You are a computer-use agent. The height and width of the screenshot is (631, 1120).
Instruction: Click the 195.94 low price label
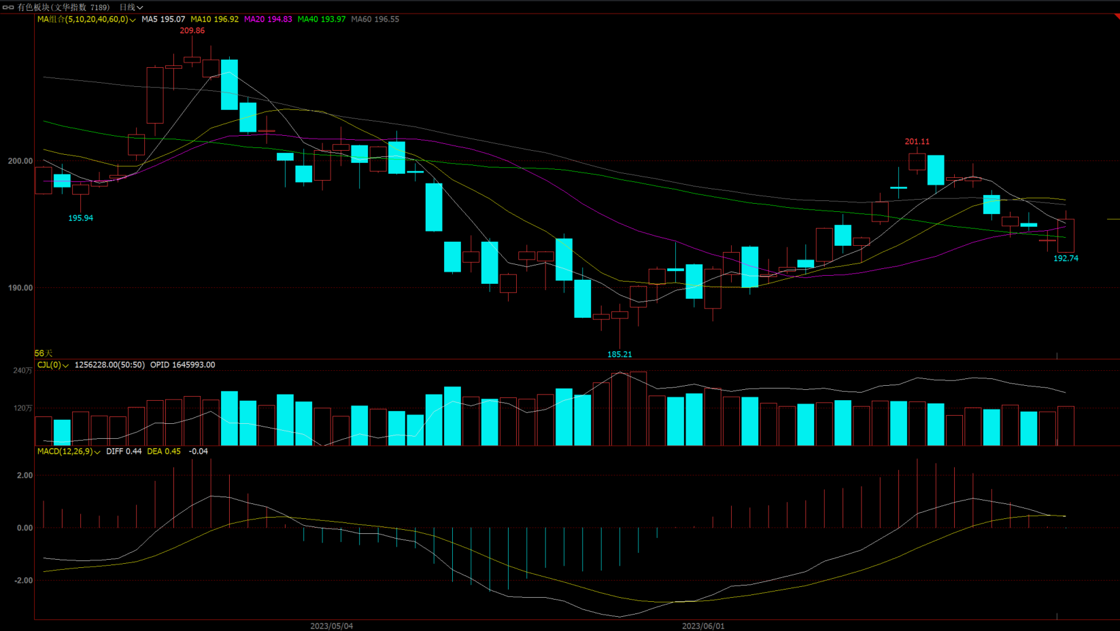click(x=81, y=219)
